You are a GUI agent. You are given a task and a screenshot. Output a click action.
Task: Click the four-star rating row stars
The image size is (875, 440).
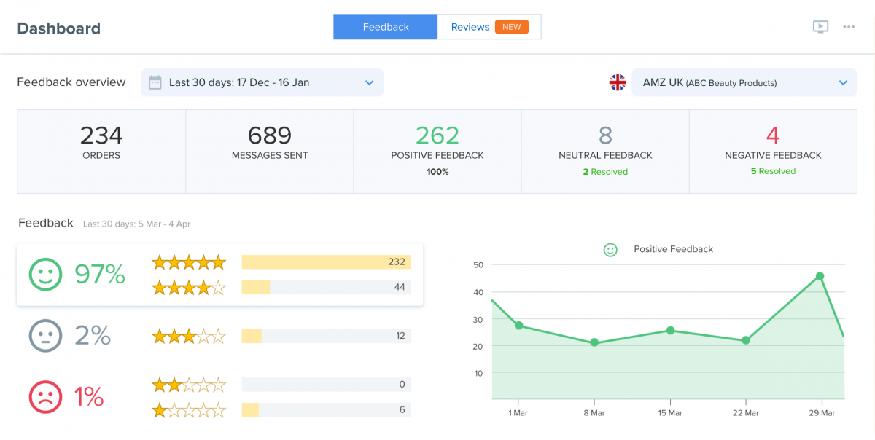click(x=189, y=288)
